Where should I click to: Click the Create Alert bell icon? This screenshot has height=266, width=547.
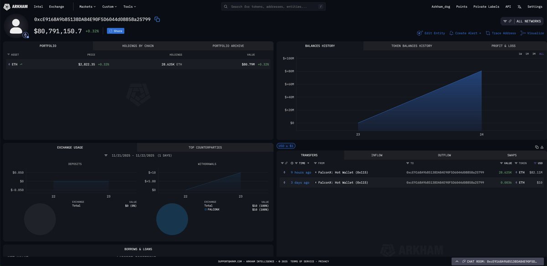pyautogui.click(x=450, y=32)
